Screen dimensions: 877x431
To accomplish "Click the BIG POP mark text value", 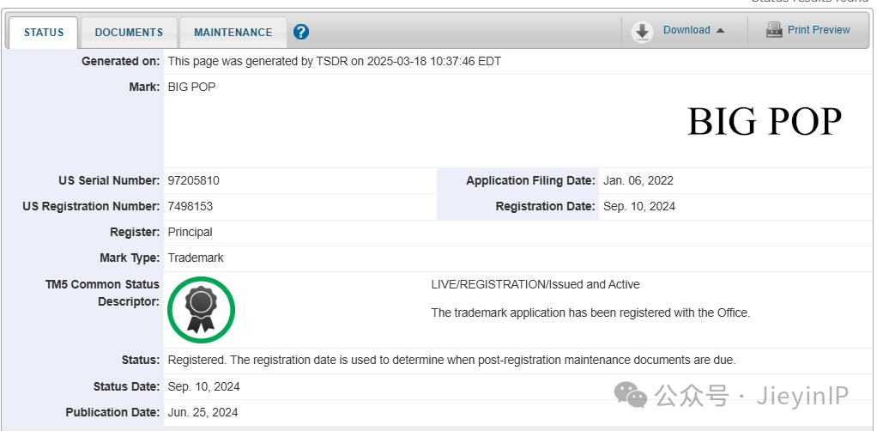I will [x=191, y=88].
